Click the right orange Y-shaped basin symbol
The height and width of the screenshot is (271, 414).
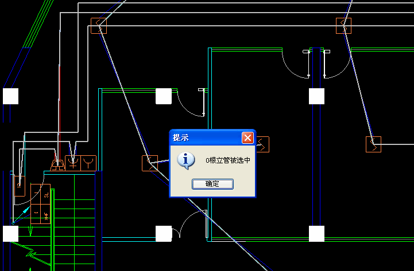(x=88, y=163)
